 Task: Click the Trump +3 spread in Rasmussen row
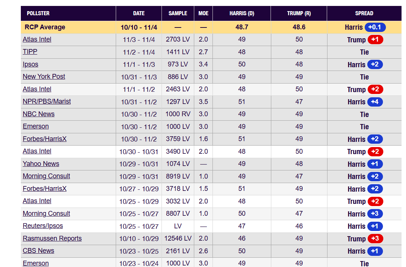(x=375, y=238)
